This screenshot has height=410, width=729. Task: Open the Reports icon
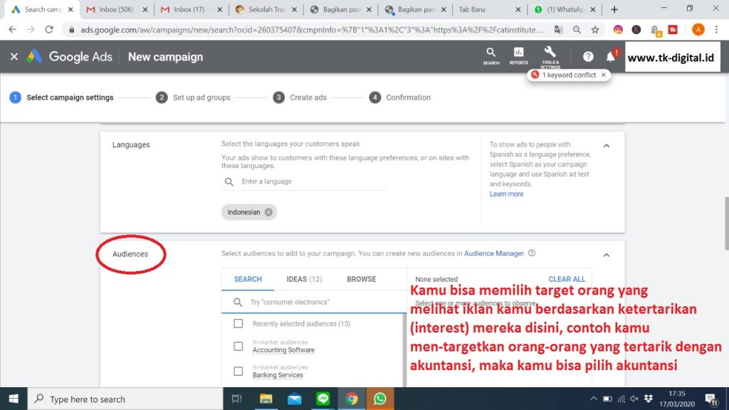pyautogui.click(x=518, y=56)
